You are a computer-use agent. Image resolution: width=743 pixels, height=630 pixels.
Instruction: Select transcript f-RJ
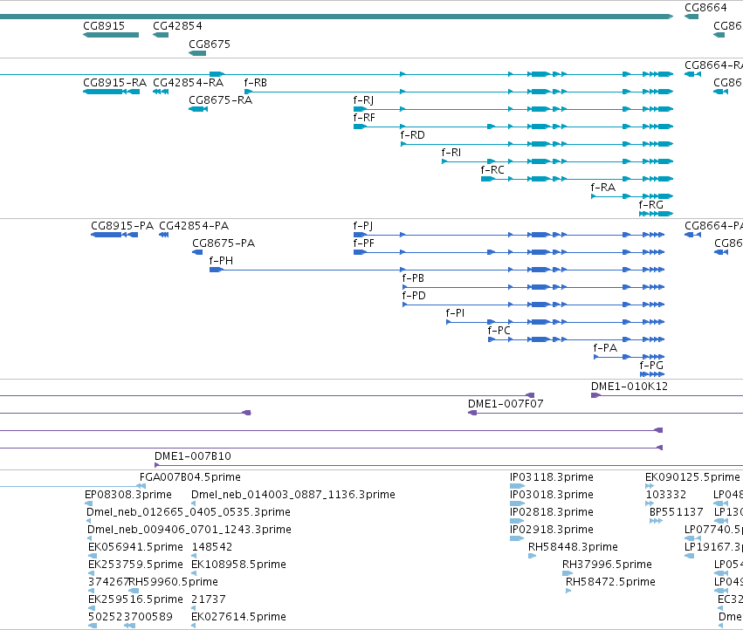click(x=513, y=109)
